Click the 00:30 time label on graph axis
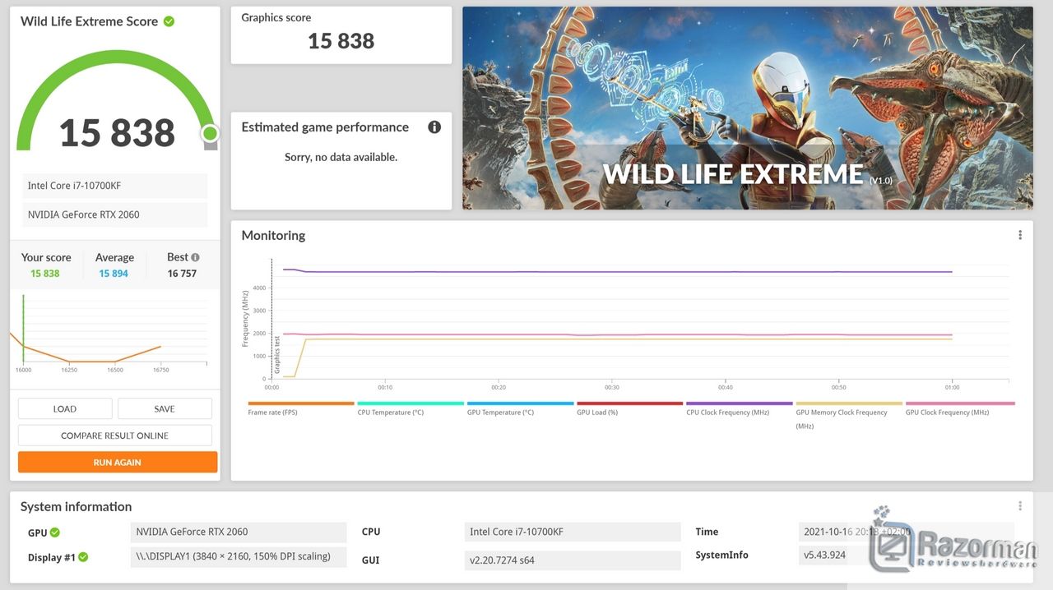 click(611, 387)
